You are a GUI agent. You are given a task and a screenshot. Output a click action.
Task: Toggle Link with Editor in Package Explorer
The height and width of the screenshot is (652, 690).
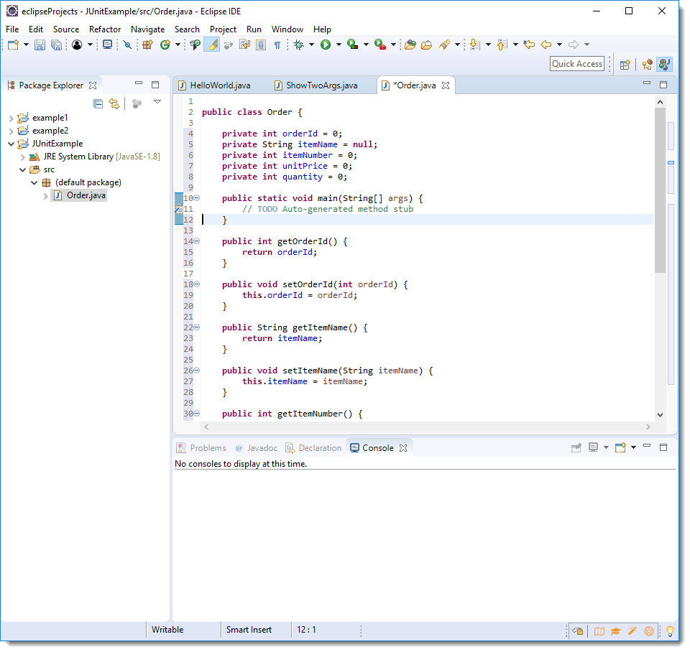pyautogui.click(x=114, y=103)
